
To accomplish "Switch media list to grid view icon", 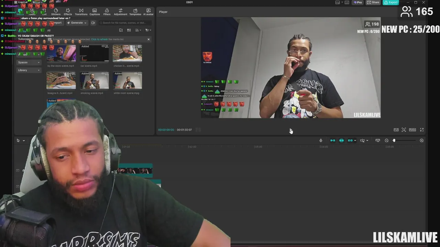I will (129, 30).
